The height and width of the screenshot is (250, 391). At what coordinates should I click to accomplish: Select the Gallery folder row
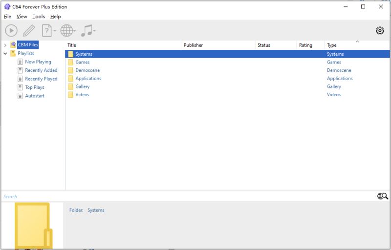coord(227,86)
